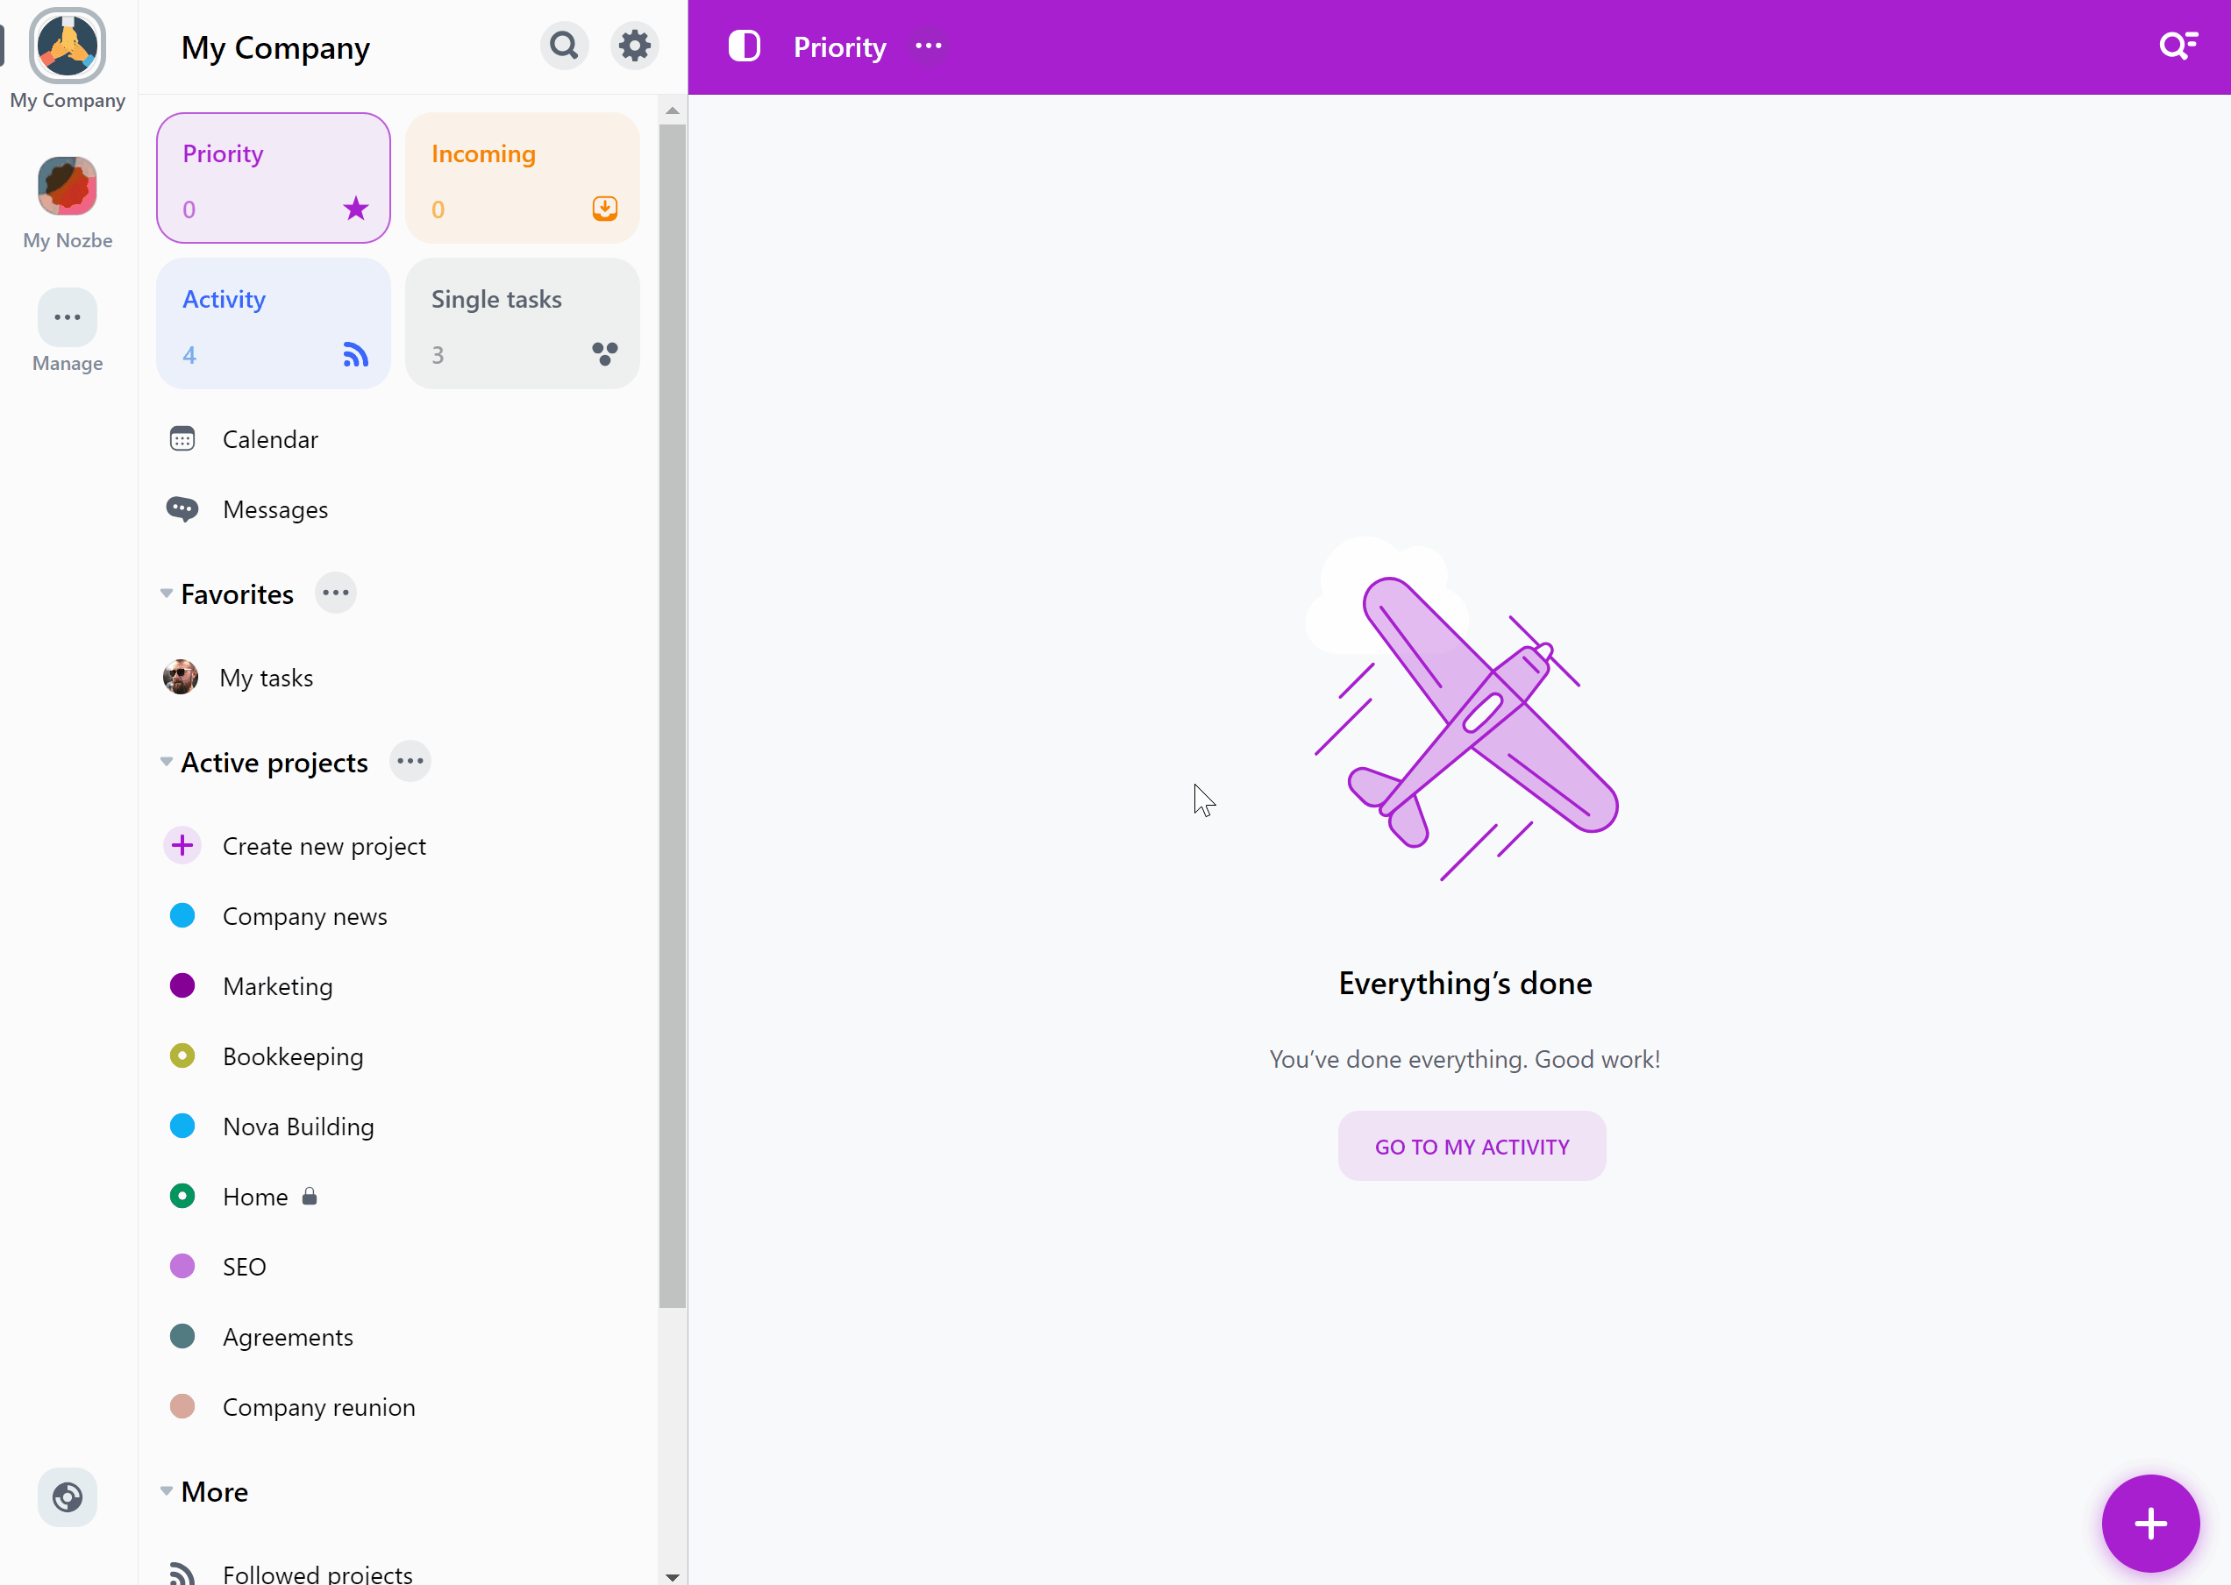The width and height of the screenshot is (2231, 1585).
Task: Collapse the Active projects section
Action: [x=167, y=764]
